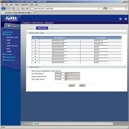Bookmark the page with the star icon
The width and height of the screenshot is (129, 129).
pos(99,9)
